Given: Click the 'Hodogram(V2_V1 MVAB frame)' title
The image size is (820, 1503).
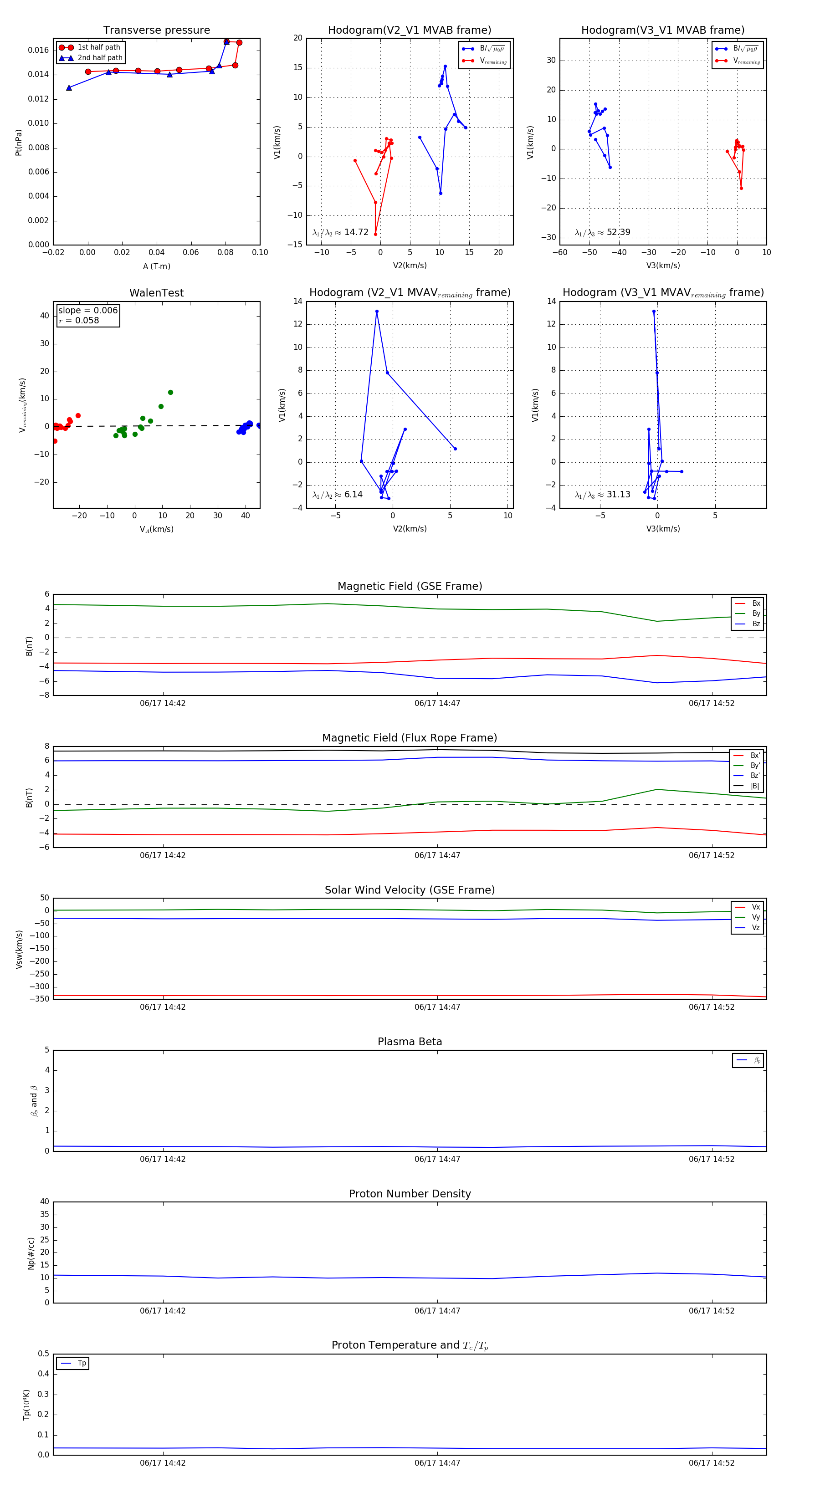Looking at the screenshot, I should tap(409, 31).
